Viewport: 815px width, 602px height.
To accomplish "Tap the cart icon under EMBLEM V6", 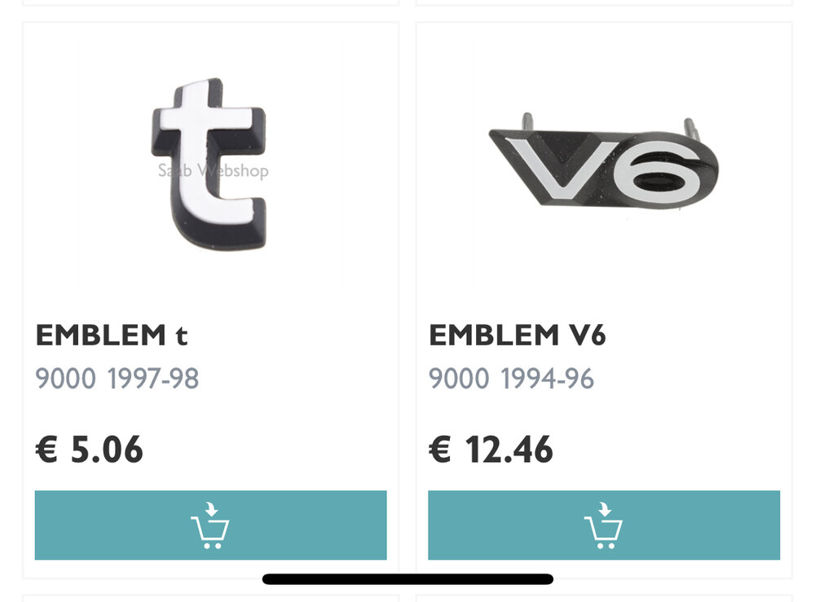I will [x=603, y=525].
